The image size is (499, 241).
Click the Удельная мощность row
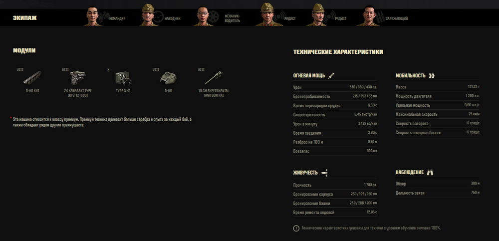438,105
